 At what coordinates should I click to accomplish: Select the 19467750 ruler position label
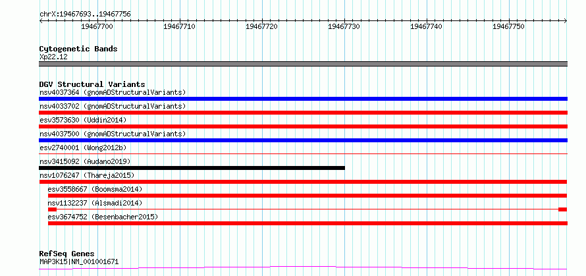[509, 26]
